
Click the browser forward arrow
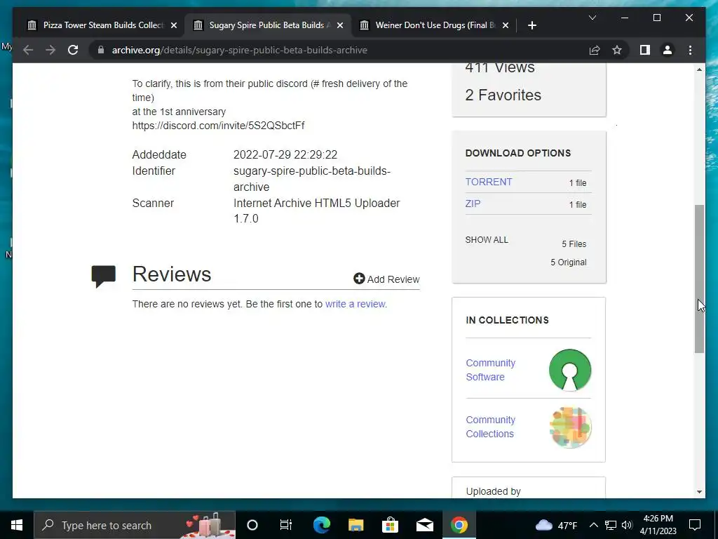pyautogui.click(x=50, y=50)
